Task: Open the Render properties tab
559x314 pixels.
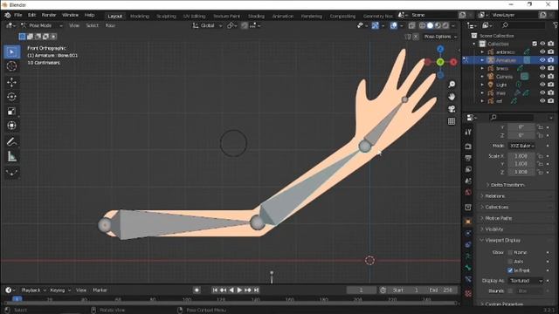Action: click(x=468, y=147)
